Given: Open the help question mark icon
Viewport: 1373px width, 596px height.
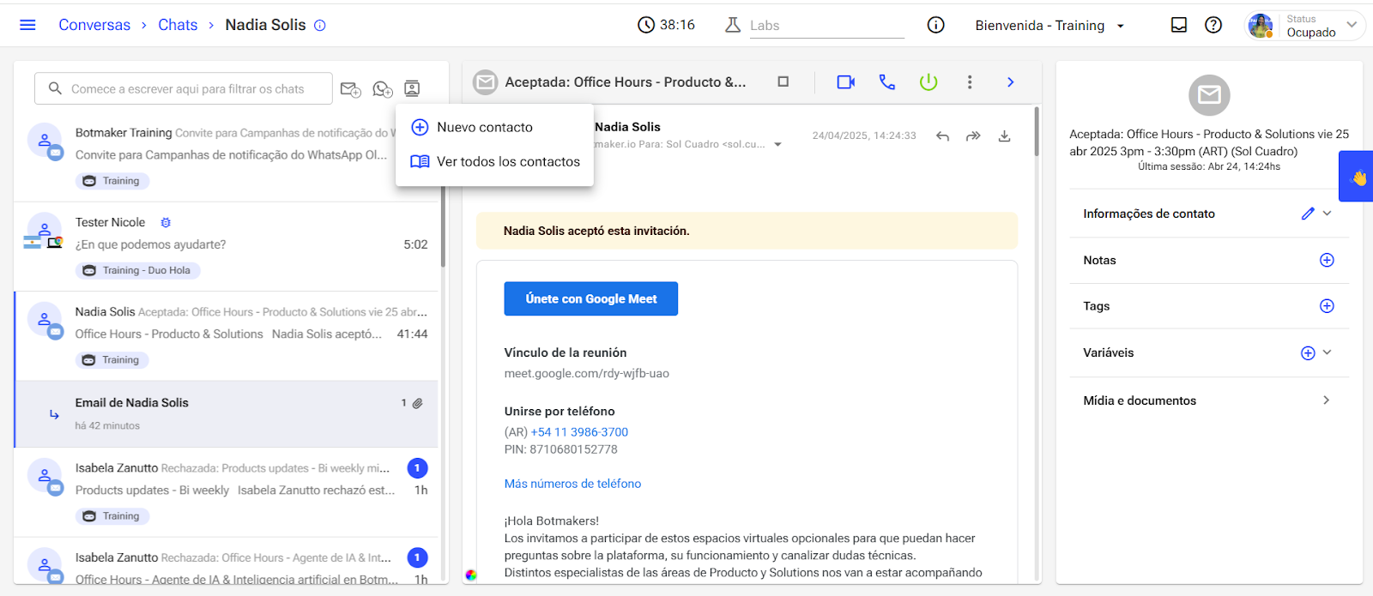Looking at the screenshot, I should click(x=1213, y=25).
